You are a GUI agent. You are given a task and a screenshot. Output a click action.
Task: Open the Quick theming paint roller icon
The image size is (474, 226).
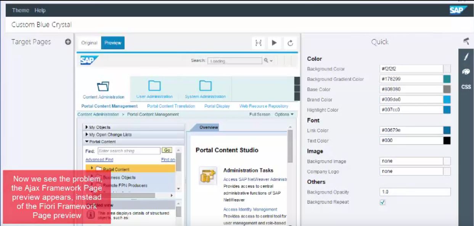466,41
